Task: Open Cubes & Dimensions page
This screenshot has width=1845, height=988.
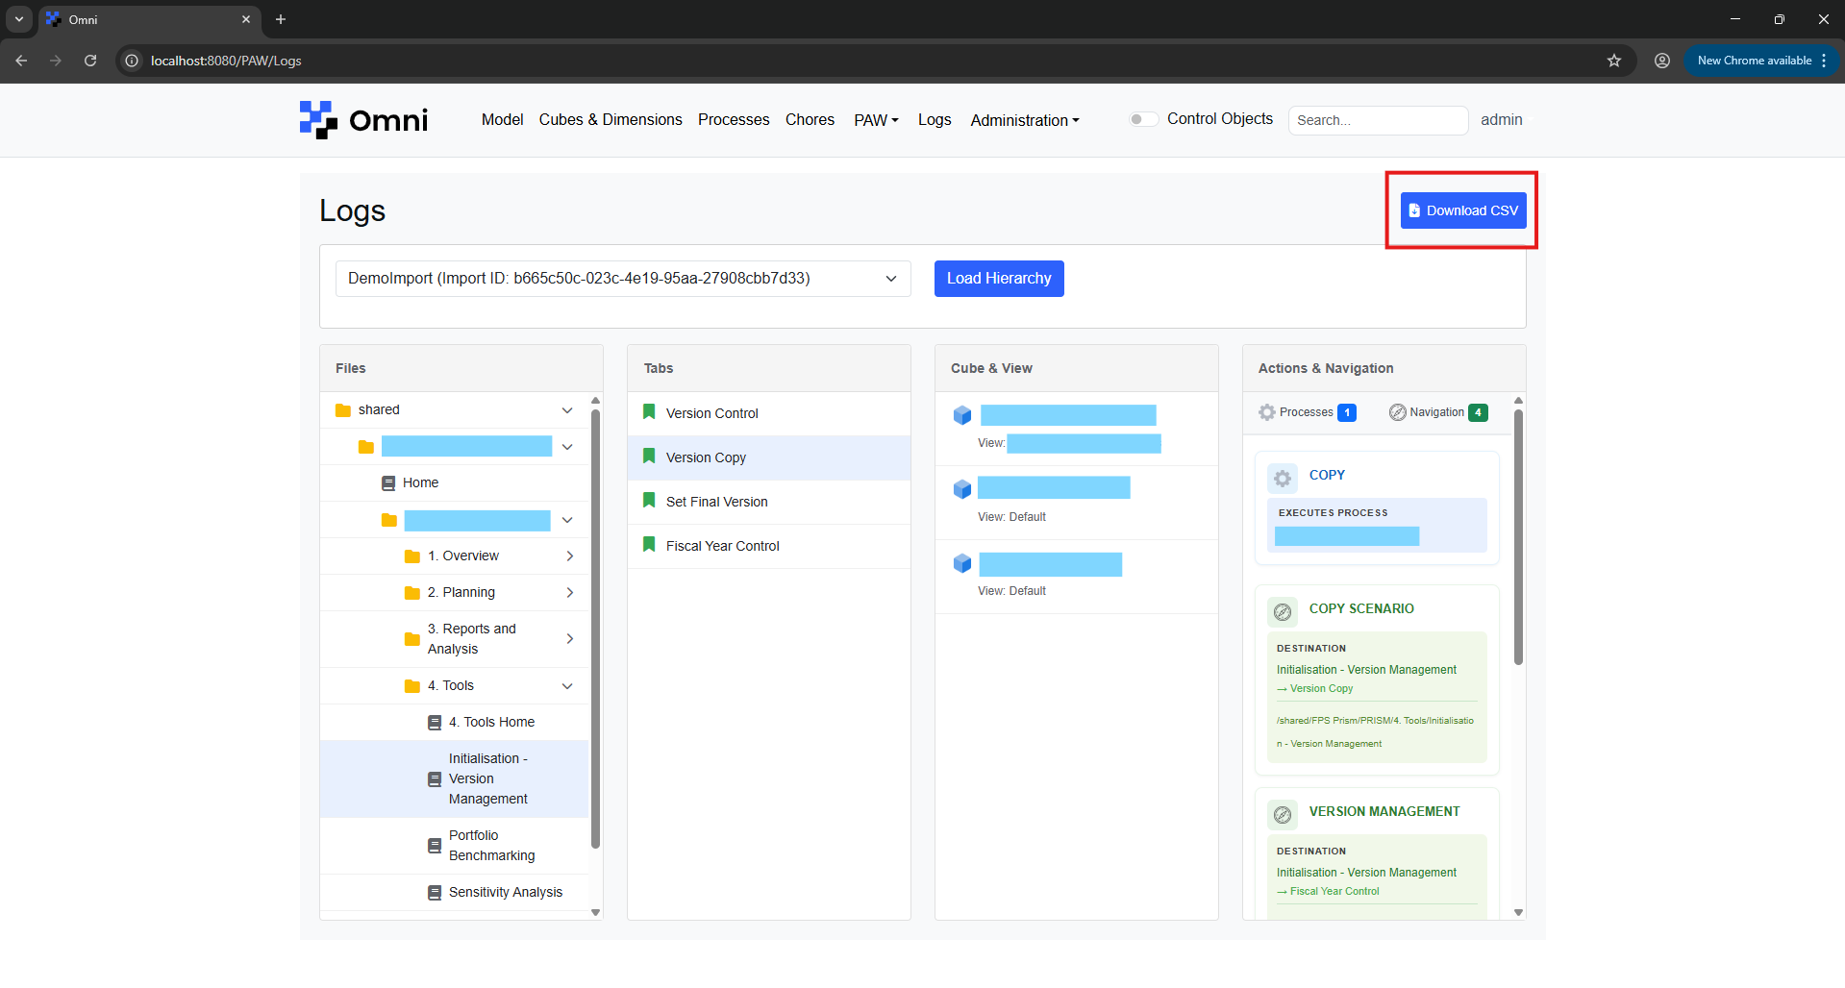Action: pos(611,119)
